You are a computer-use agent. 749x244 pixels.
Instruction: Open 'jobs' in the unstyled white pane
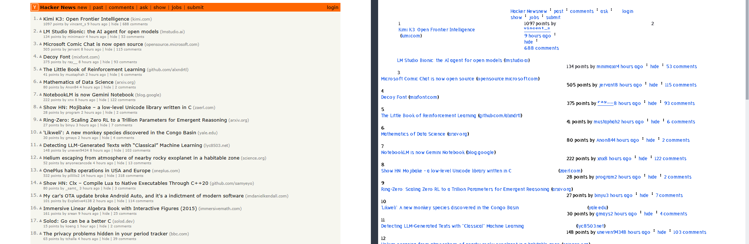point(534,17)
